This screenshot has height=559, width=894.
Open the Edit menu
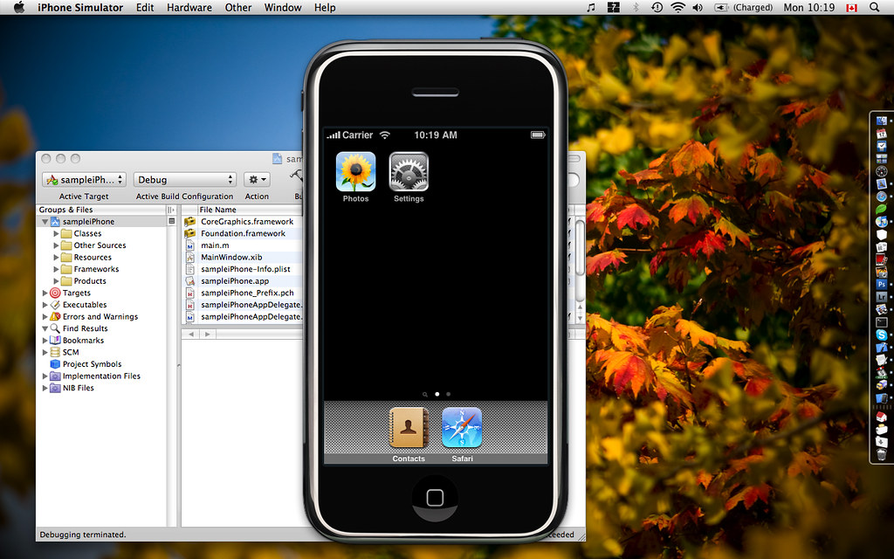(145, 7)
